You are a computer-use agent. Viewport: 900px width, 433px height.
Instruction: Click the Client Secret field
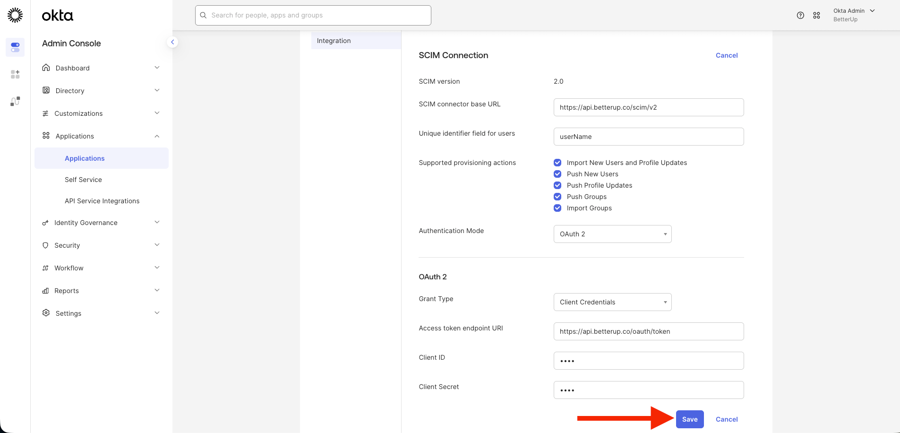(649, 390)
